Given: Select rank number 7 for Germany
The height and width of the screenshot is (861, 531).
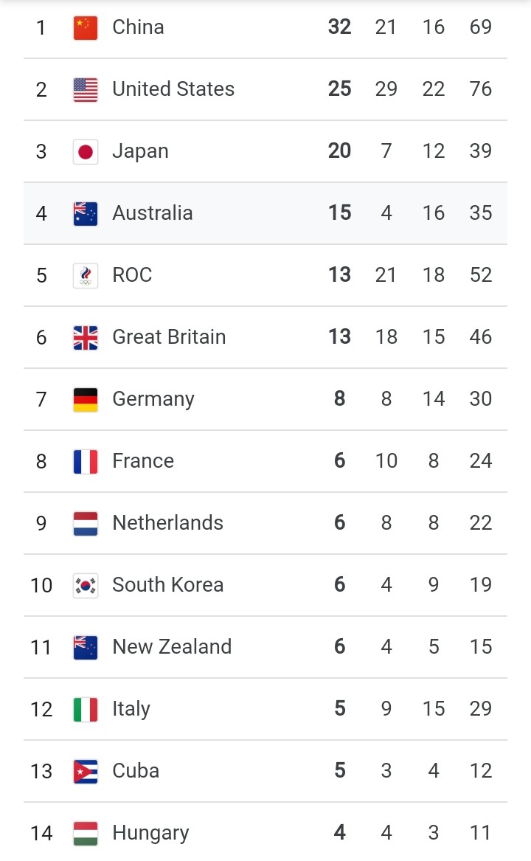Looking at the screenshot, I should [41, 399].
